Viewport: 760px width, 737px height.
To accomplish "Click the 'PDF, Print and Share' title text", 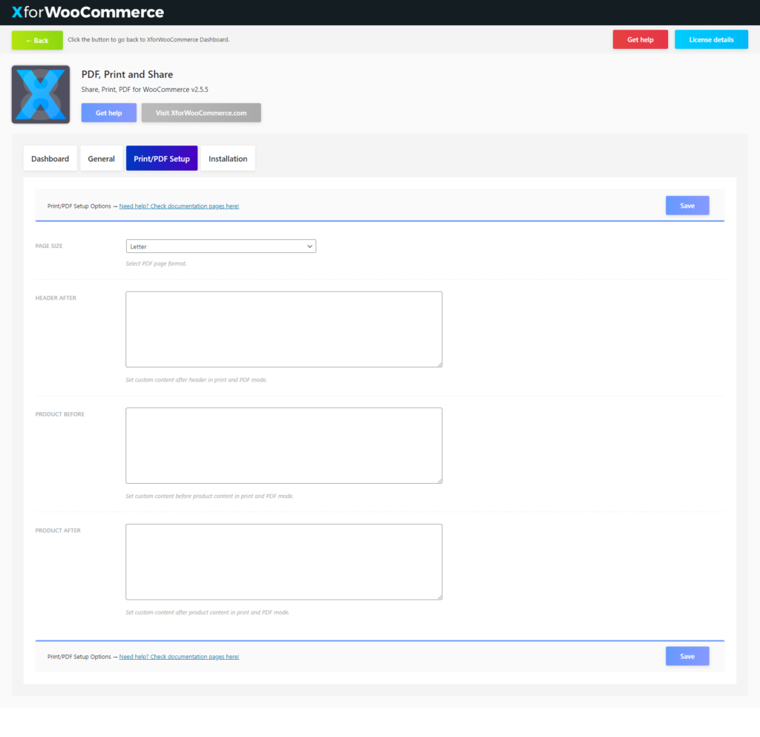I will point(127,75).
